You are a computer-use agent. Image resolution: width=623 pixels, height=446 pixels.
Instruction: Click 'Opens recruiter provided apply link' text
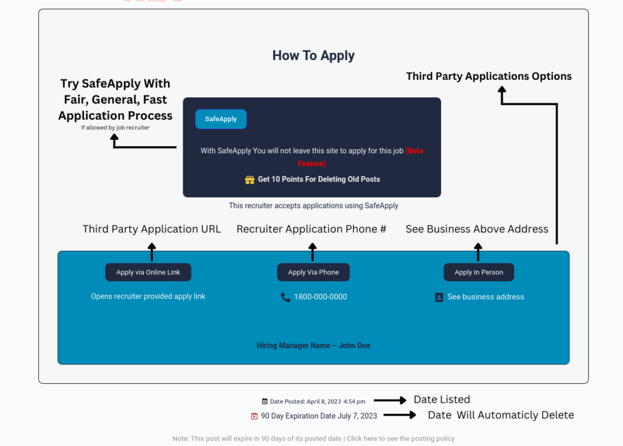click(x=148, y=296)
